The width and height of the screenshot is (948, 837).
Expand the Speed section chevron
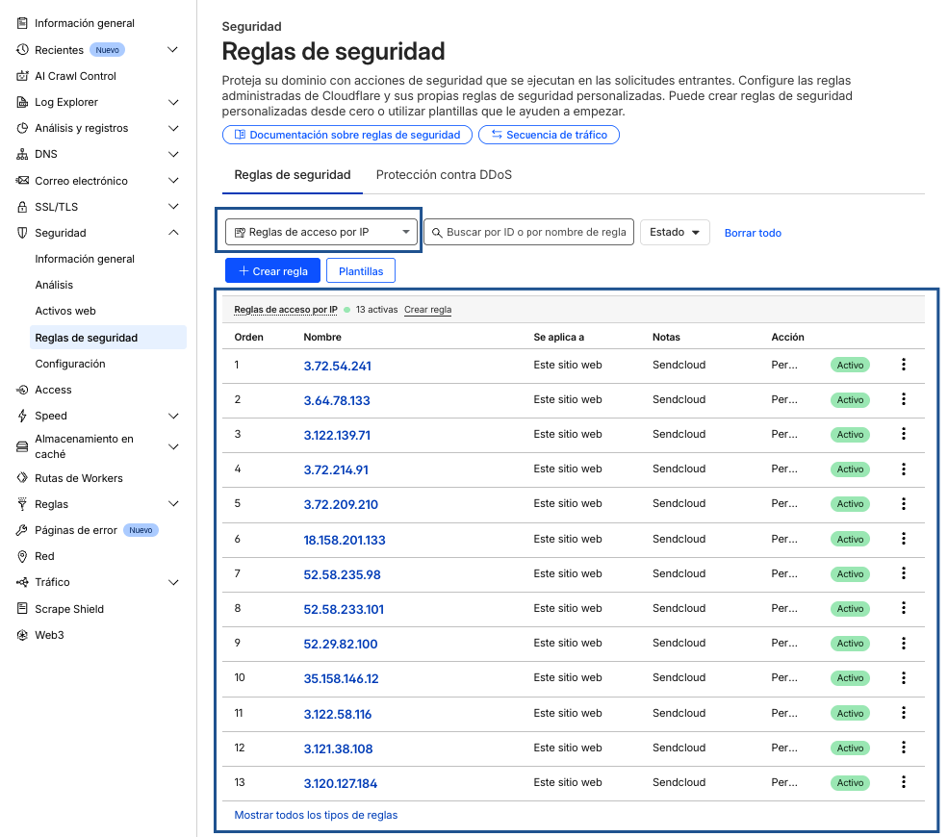pos(173,416)
